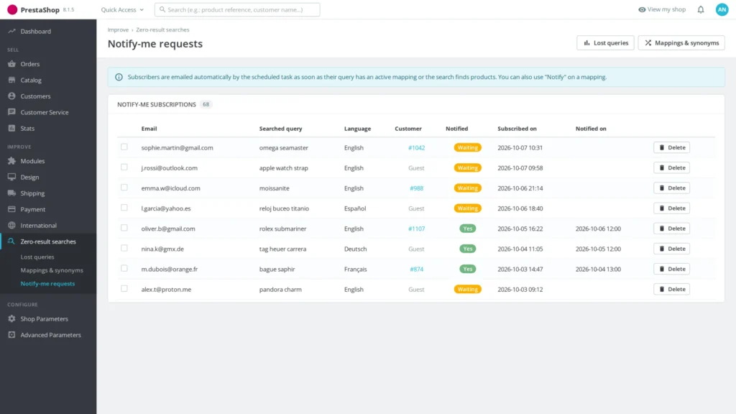Click the Customer Service chat icon
736x414 pixels.
point(11,112)
